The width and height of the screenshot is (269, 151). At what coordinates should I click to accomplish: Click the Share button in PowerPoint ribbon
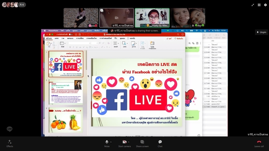169,39
